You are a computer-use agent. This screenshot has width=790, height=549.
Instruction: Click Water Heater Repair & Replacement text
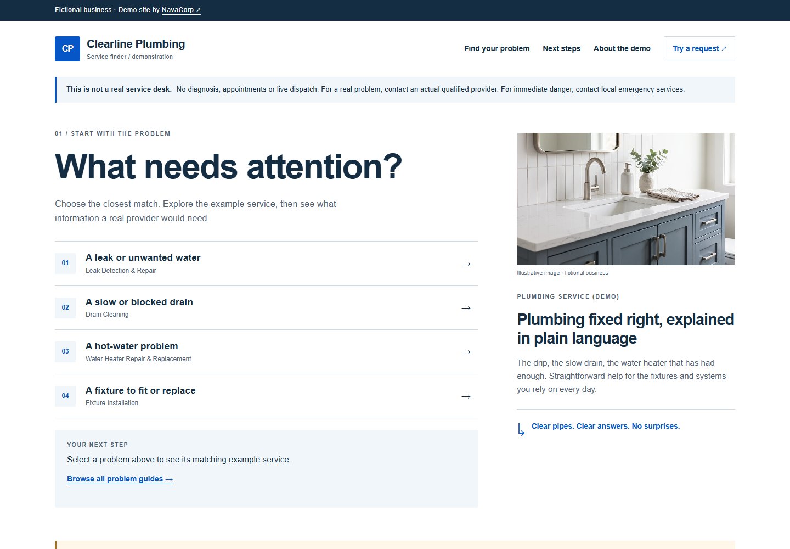[x=138, y=359]
